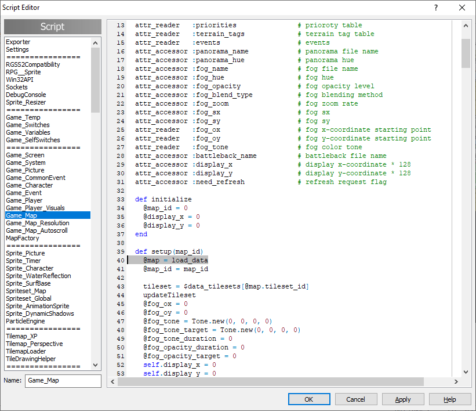
Task: Select the Spriteset_Map script entry
Action: (x=26, y=291)
